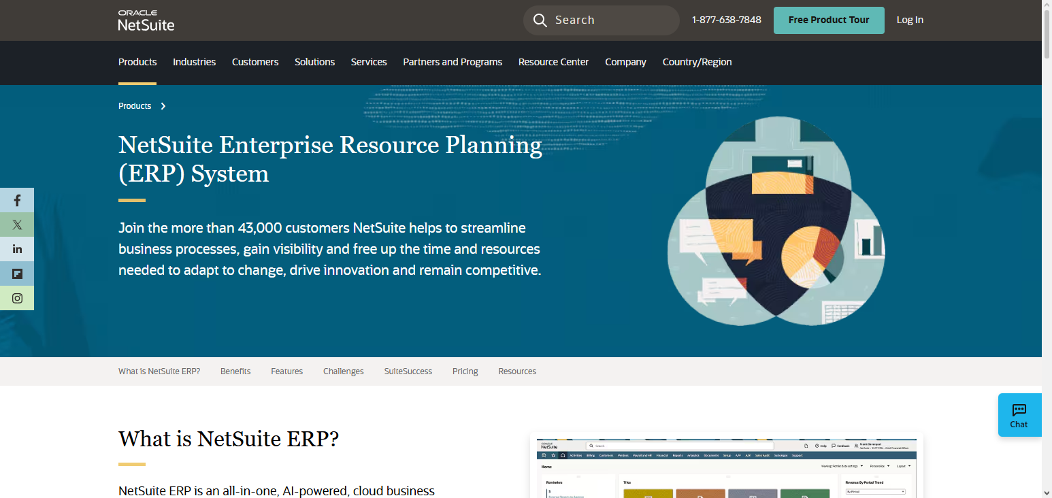Jump to the Pricing section
Image resolution: width=1052 pixels, height=498 pixels.
[465, 371]
